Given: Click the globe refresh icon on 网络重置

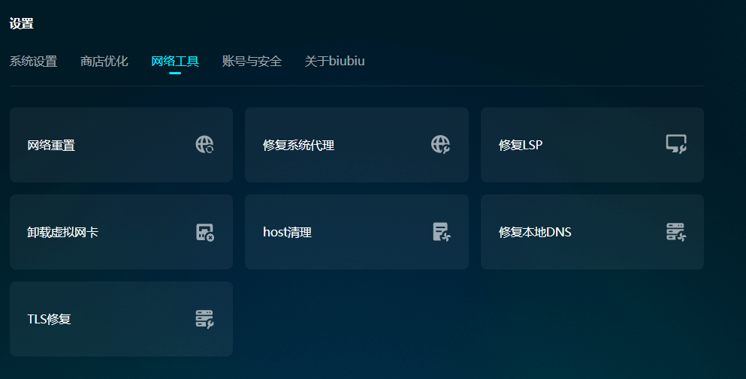Looking at the screenshot, I should 204,144.
